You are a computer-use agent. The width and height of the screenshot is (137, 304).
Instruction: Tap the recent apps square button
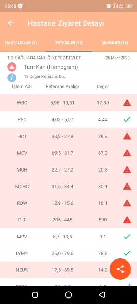pos(35,295)
